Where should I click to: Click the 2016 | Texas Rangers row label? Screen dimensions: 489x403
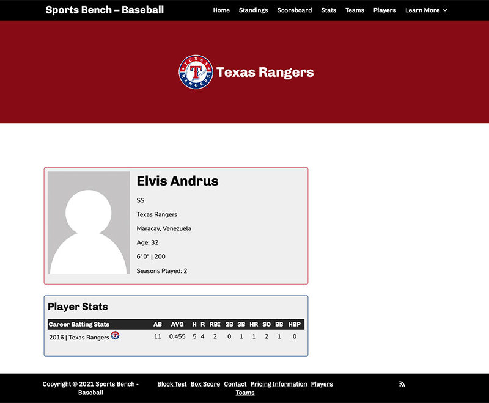pos(79,337)
